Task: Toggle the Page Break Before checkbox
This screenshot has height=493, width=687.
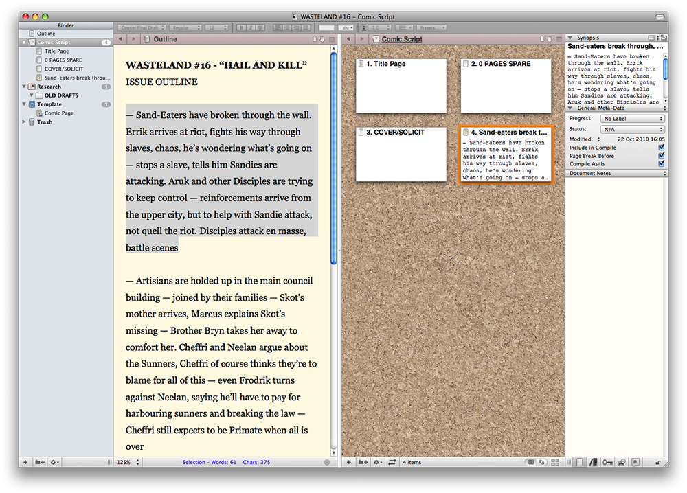Action: click(x=661, y=156)
